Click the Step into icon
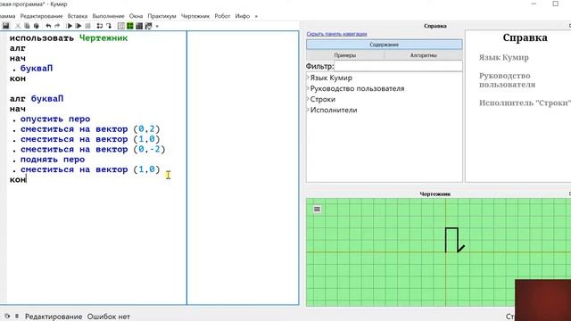 [x=109, y=26]
